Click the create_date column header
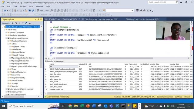This screenshot has width=194, height=109. click(155, 64)
